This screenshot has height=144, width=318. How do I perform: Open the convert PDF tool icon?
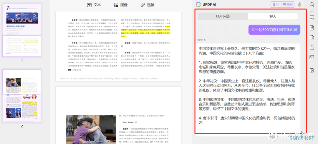(x=312, y=28)
